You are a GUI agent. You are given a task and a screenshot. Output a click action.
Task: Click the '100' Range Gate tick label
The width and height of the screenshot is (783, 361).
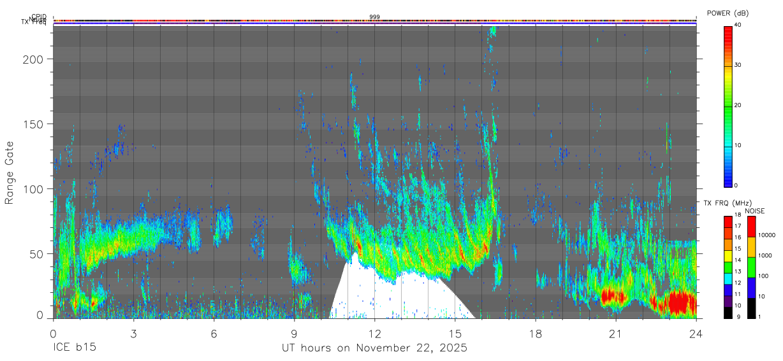tap(34, 188)
